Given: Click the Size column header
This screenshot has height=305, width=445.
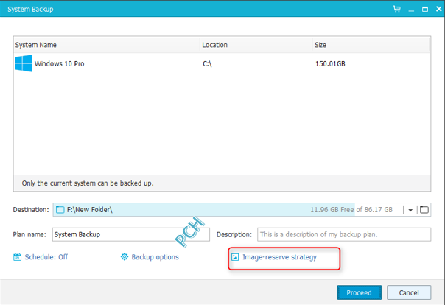Looking at the screenshot, I should [371, 45].
